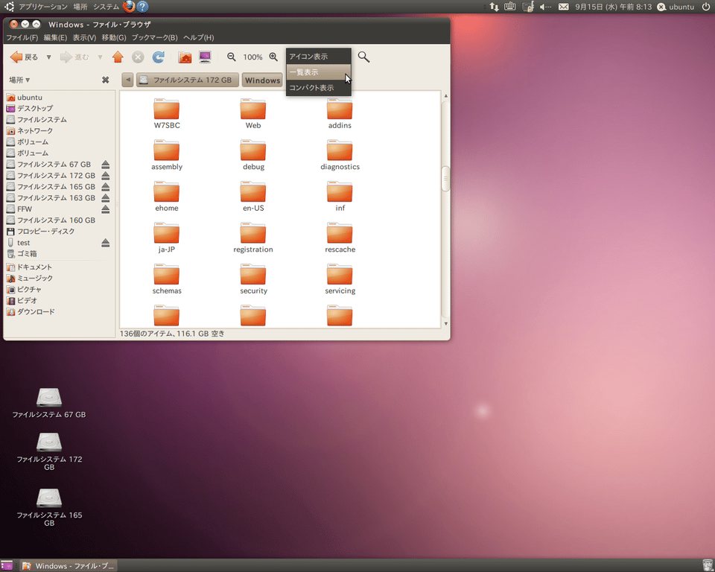
Task: Expand the 場所 sidebar dropdown
Action: 19,80
